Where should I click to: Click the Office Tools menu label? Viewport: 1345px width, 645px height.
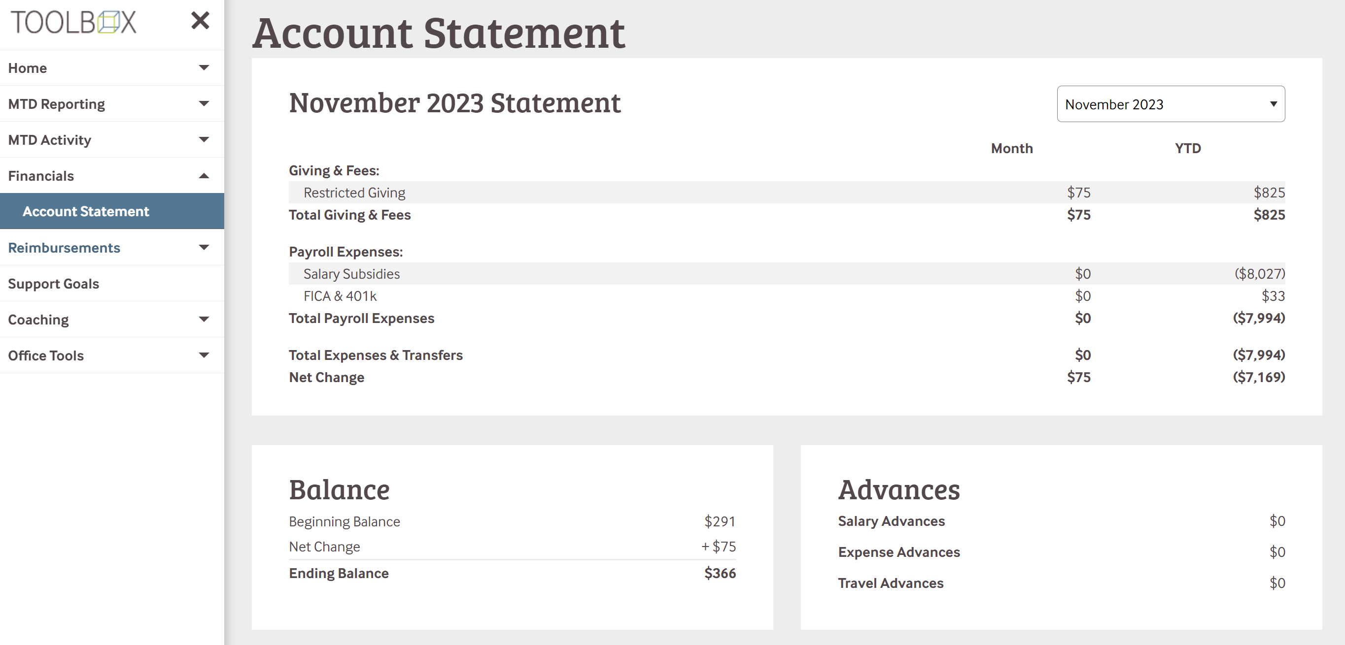[46, 355]
